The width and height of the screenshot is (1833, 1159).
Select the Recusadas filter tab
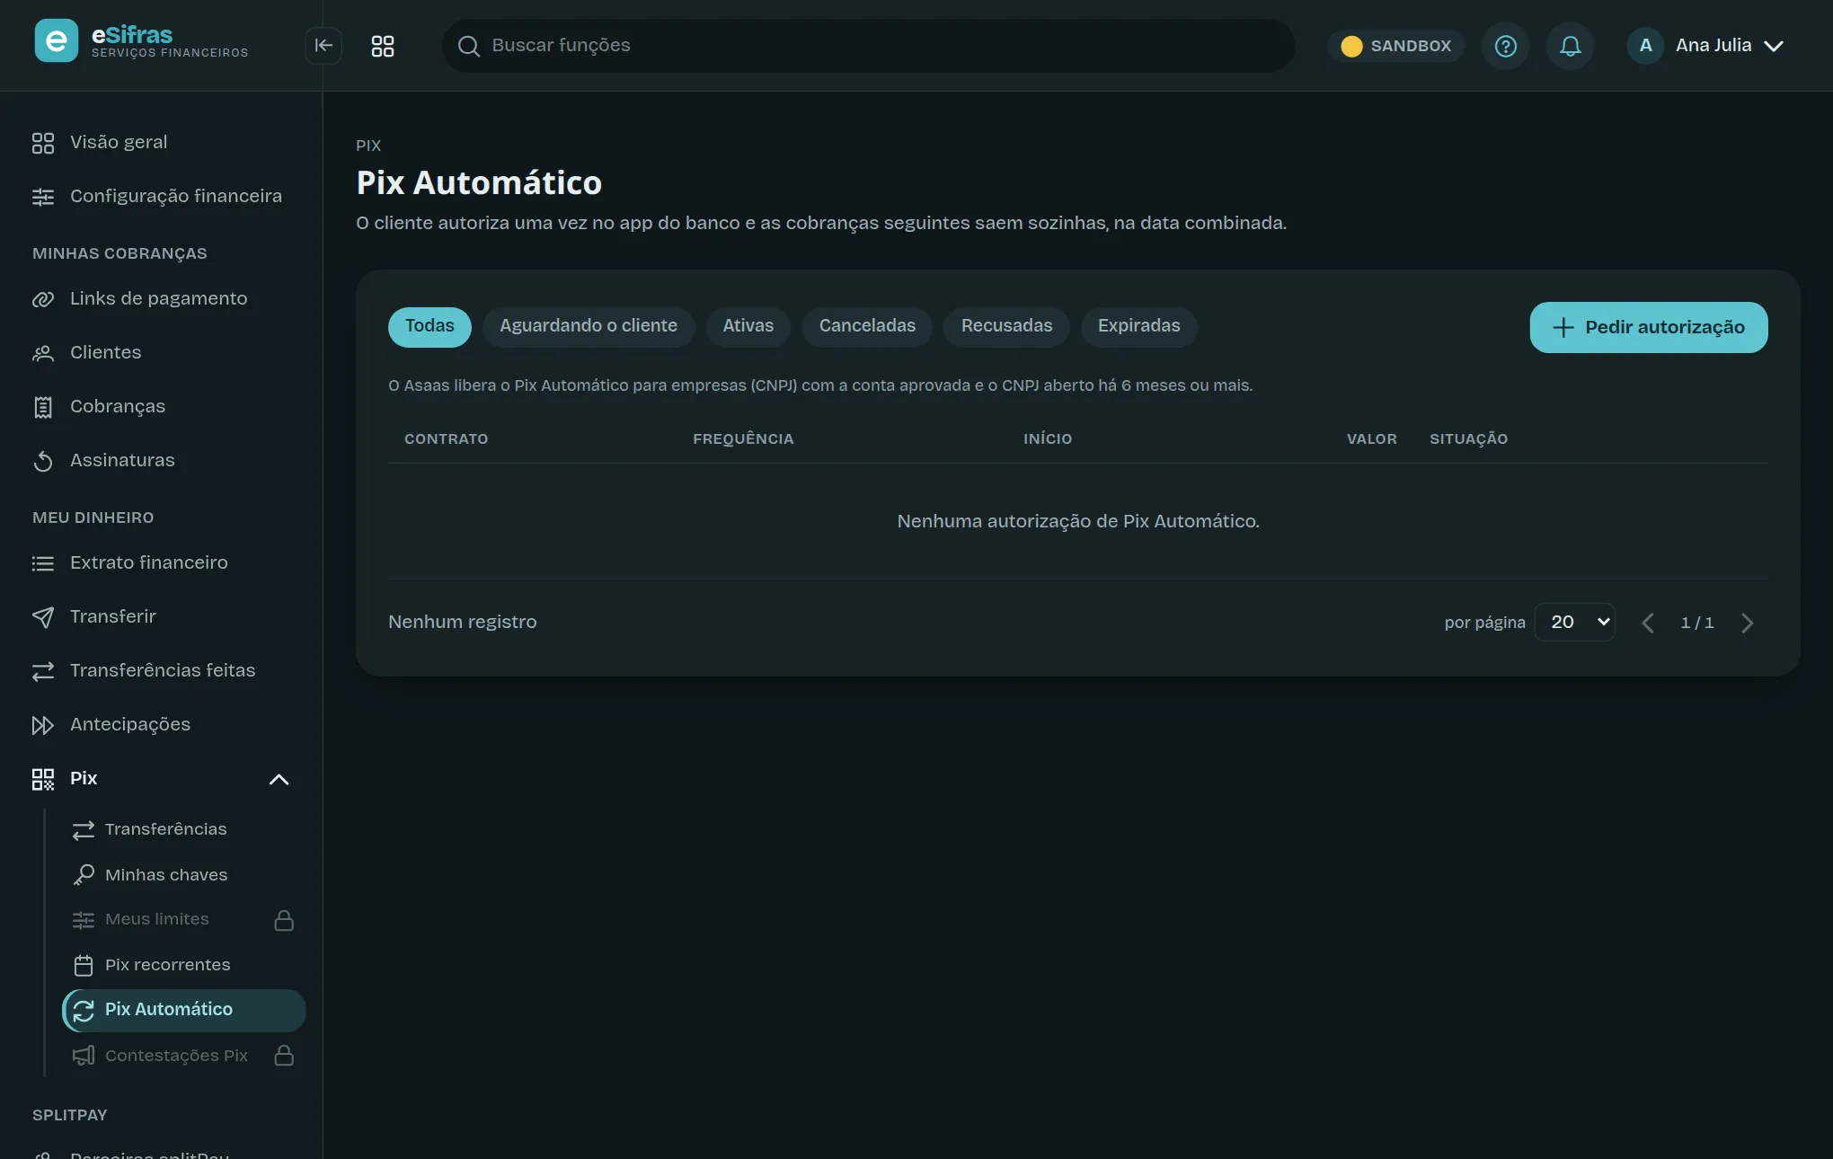(x=1006, y=326)
